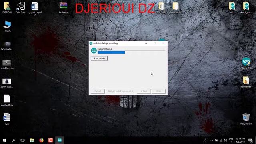
Task: Switch to the Arduino installer taskbar button
Action: [60, 140]
